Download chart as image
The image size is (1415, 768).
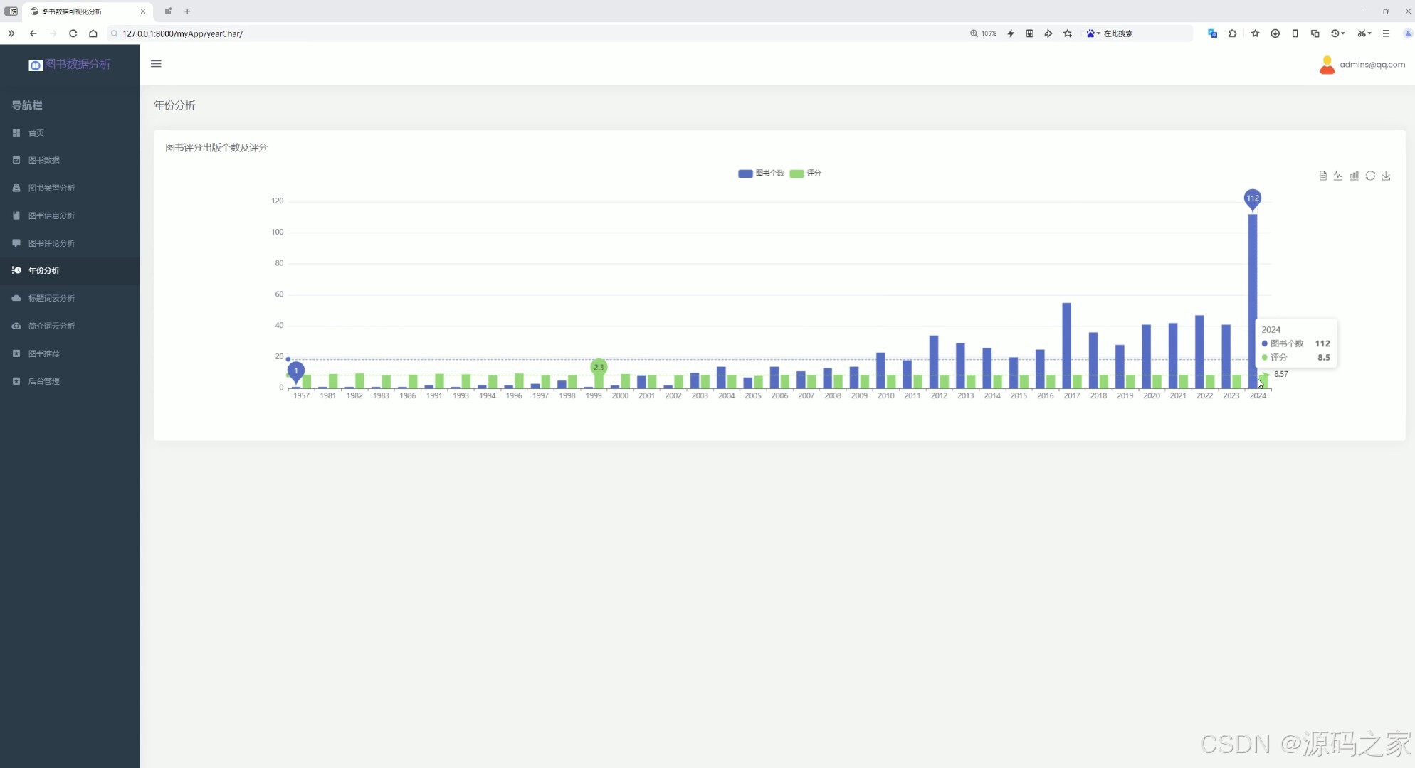pyautogui.click(x=1386, y=176)
